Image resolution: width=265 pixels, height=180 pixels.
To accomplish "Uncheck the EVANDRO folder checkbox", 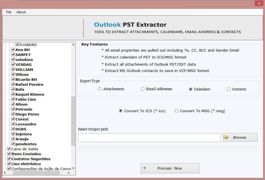I will pyautogui.click(x=17, y=44).
